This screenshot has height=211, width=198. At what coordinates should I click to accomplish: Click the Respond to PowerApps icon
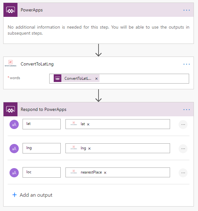pyautogui.click(x=10, y=109)
